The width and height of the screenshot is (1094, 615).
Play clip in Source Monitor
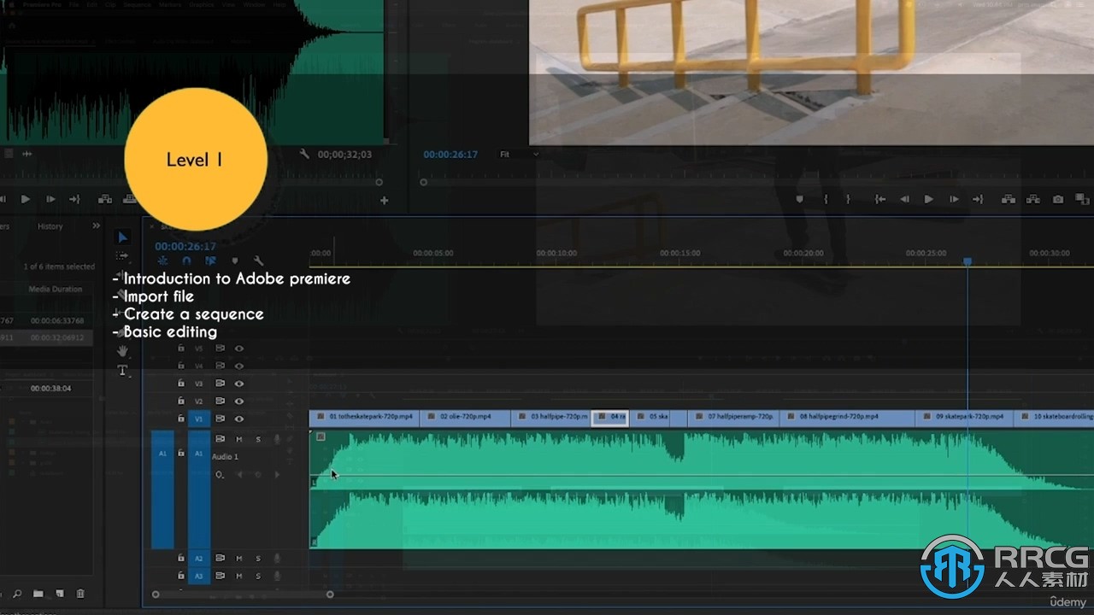point(26,199)
